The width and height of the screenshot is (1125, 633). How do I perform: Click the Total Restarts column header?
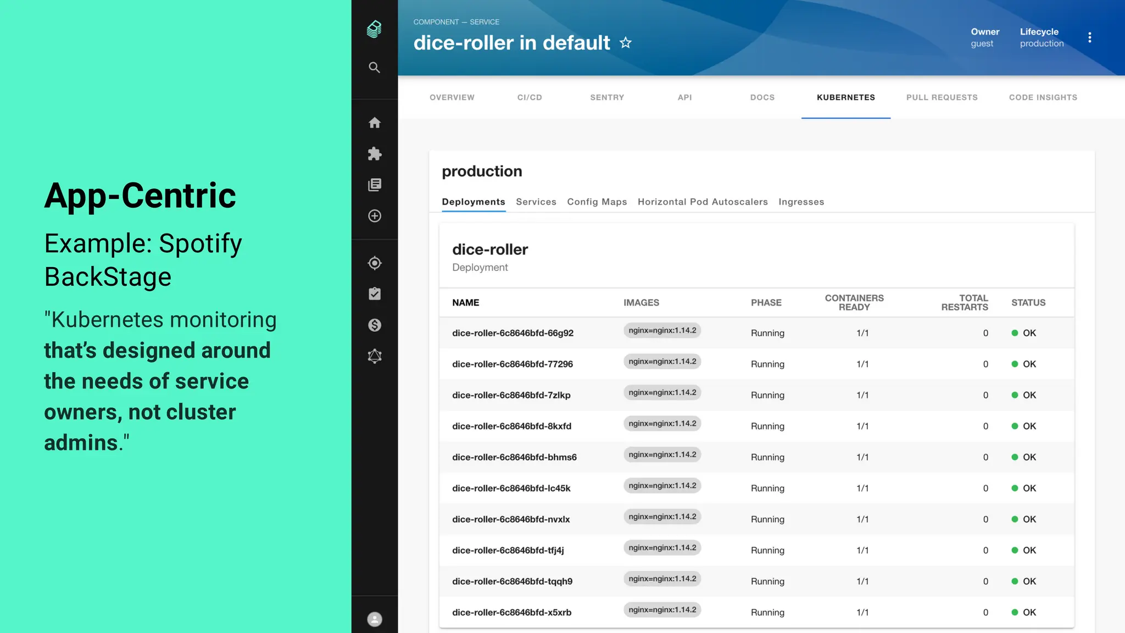pyautogui.click(x=964, y=302)
